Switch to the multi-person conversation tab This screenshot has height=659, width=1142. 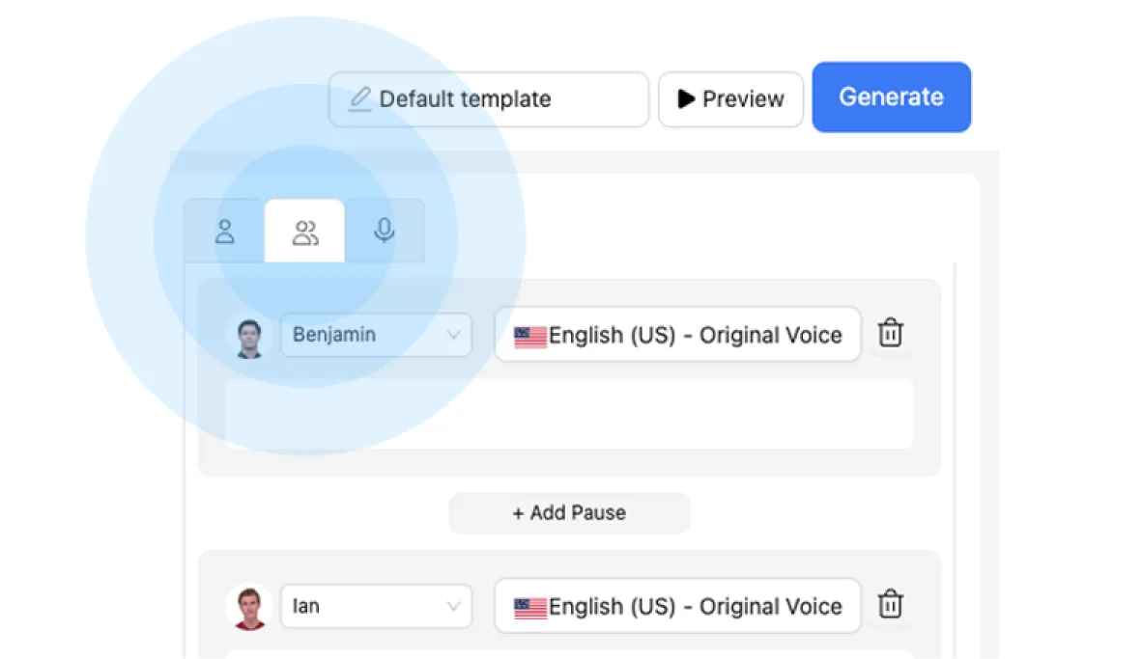tap(304, 232)
